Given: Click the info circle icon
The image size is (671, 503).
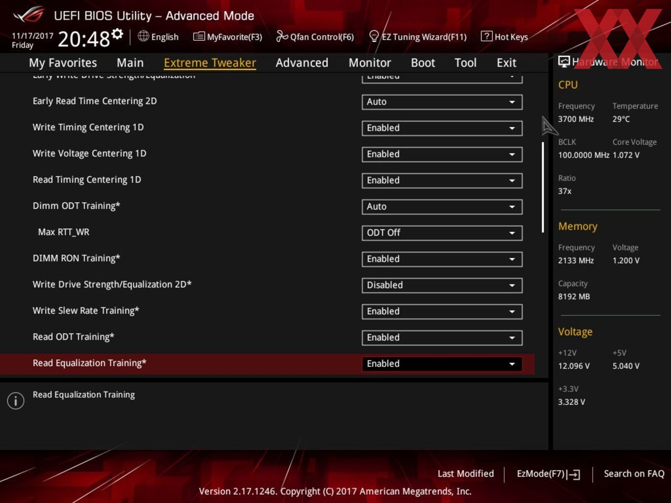Looking at the screenshot, I should (16, 400).
